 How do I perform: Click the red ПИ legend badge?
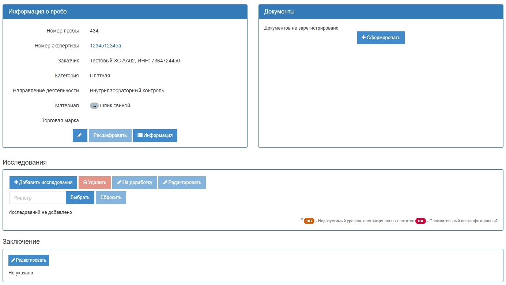pos(420,221)
